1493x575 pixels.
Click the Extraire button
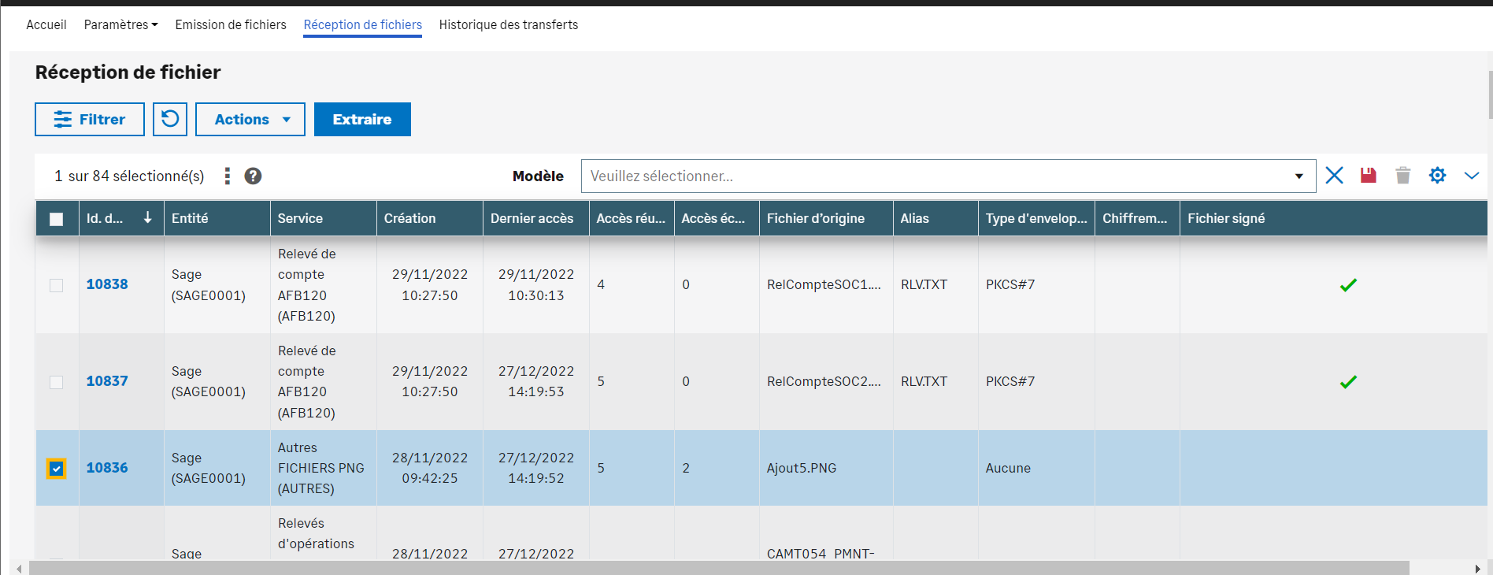362,119
